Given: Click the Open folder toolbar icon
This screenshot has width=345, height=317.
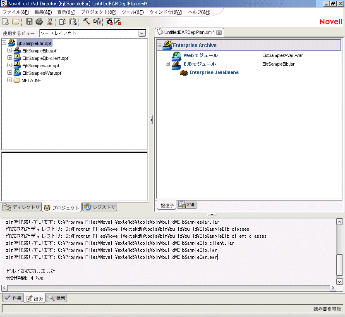Looking at the screenshot, I should 16,21.
